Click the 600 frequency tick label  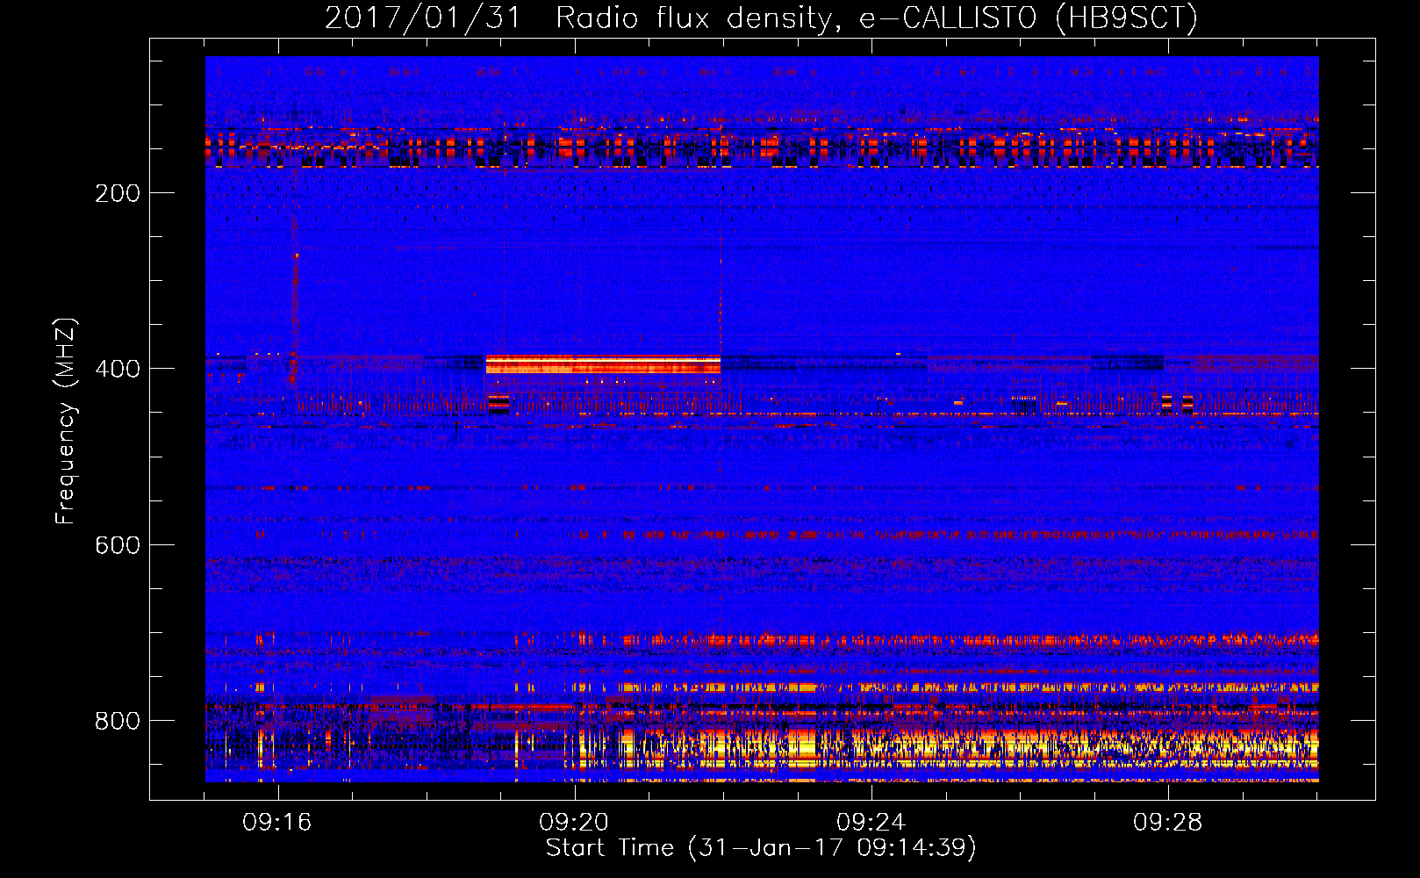pos(118,545)
